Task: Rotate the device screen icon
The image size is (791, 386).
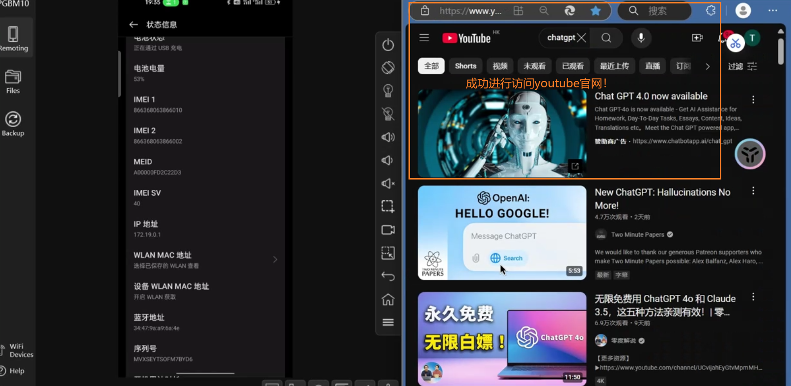Action: pos(388,68)
